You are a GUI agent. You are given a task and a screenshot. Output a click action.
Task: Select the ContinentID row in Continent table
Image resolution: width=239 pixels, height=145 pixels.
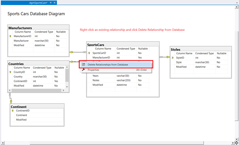click(x=37, y=111)
